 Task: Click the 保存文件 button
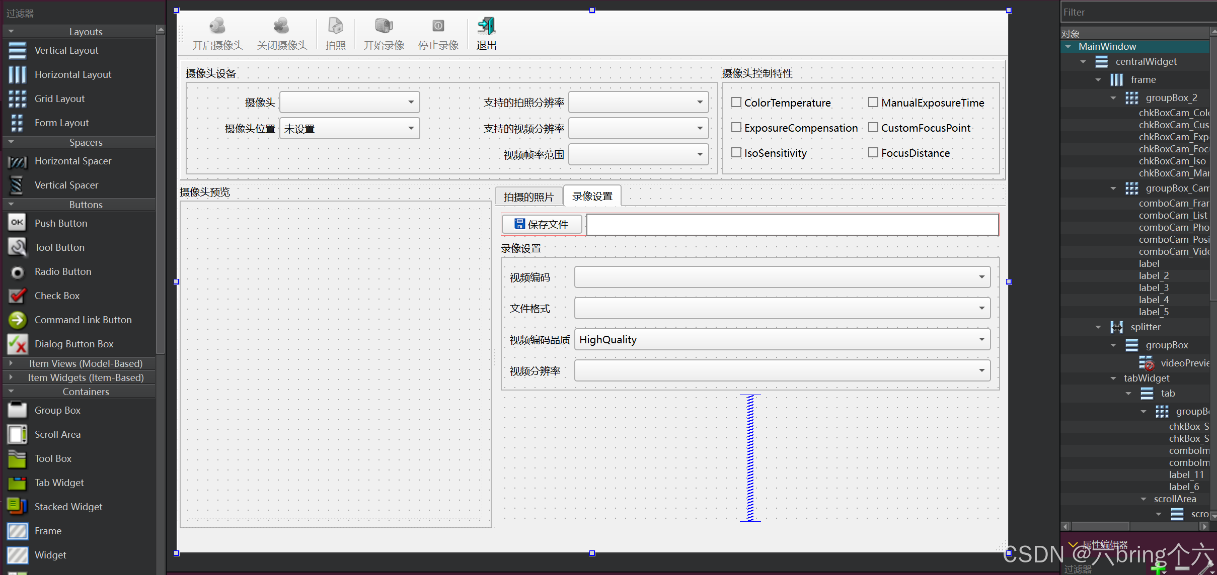542,224
